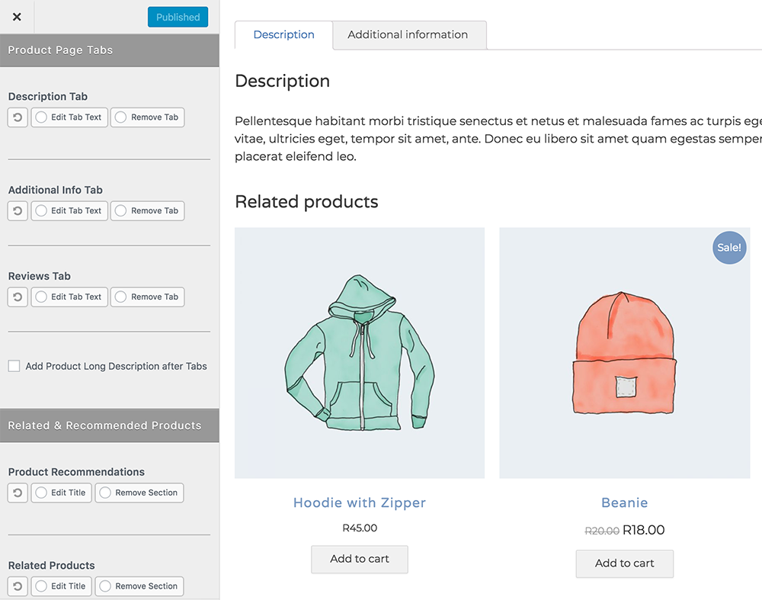The image size is (762, 600).
Task: Switch to the Additional information tab
Action: point(408,35)
